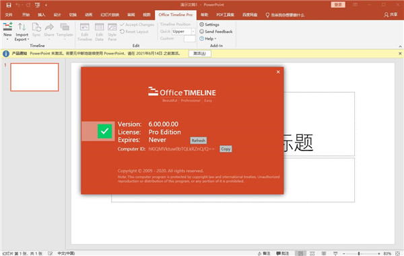This screenshot has width=404, height=256.
Task: Click the Refresh license button
Action: coord(199,140)
